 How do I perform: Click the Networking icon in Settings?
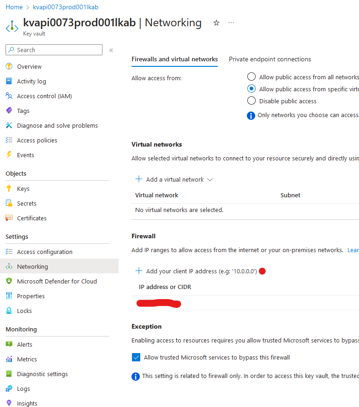coord(9,266)
